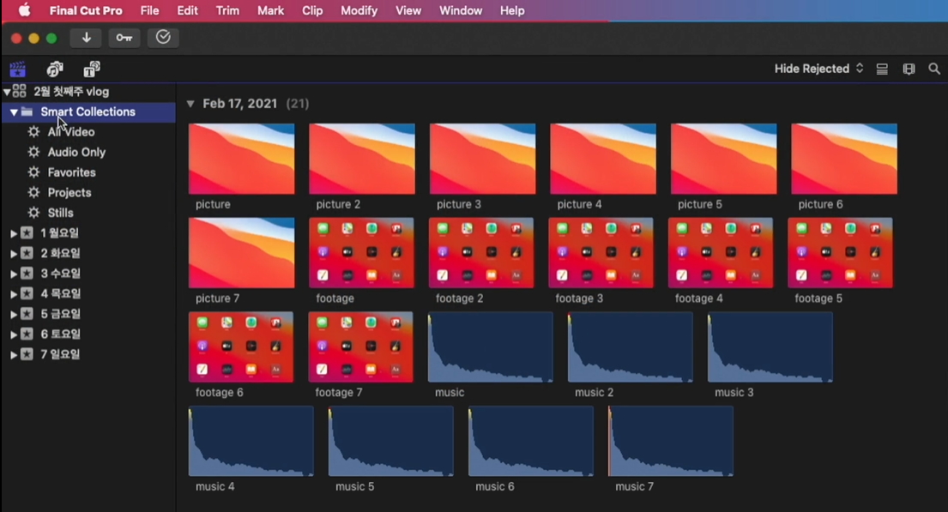The image size is (948, 512).
Task: Collapse the 2월 첫째주 vlog library triangle
Action: pos(7,92)
